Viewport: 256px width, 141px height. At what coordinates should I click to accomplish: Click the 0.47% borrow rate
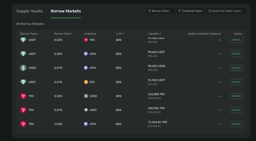pyautogui.click(x=58, y=110)
